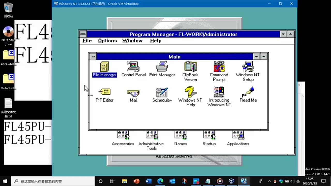Open the notification center

324,181
